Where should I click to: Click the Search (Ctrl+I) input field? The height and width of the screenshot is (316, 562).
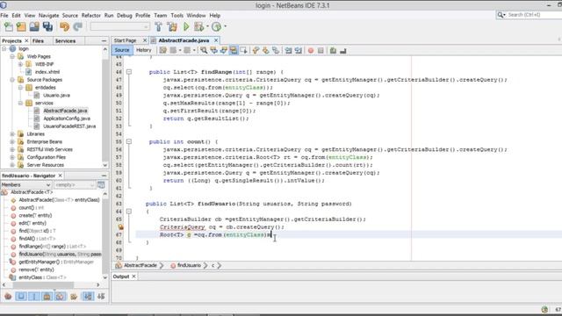tap(533, 15)
